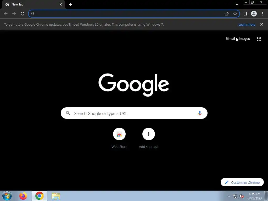Viewport: 268px width, 201px height.
Task: Launch Firefox from the taskbar
Action: click(x=23, y=196)
